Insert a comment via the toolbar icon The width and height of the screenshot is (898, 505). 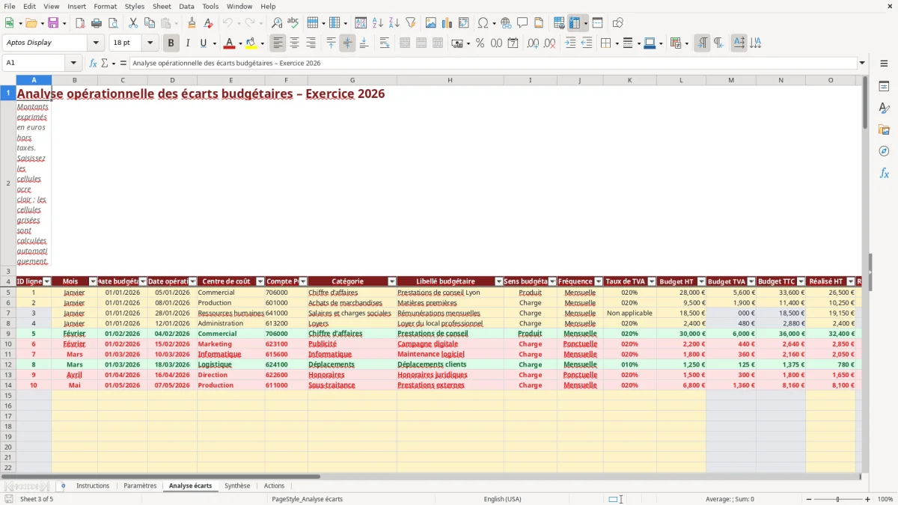pyautogui.click(x=522, y=23)
